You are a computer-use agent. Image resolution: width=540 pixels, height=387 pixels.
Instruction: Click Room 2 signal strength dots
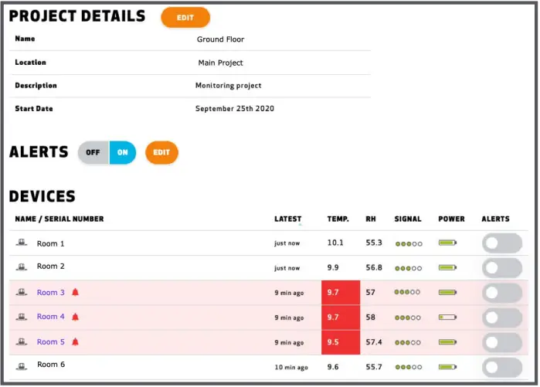(409, 268)
